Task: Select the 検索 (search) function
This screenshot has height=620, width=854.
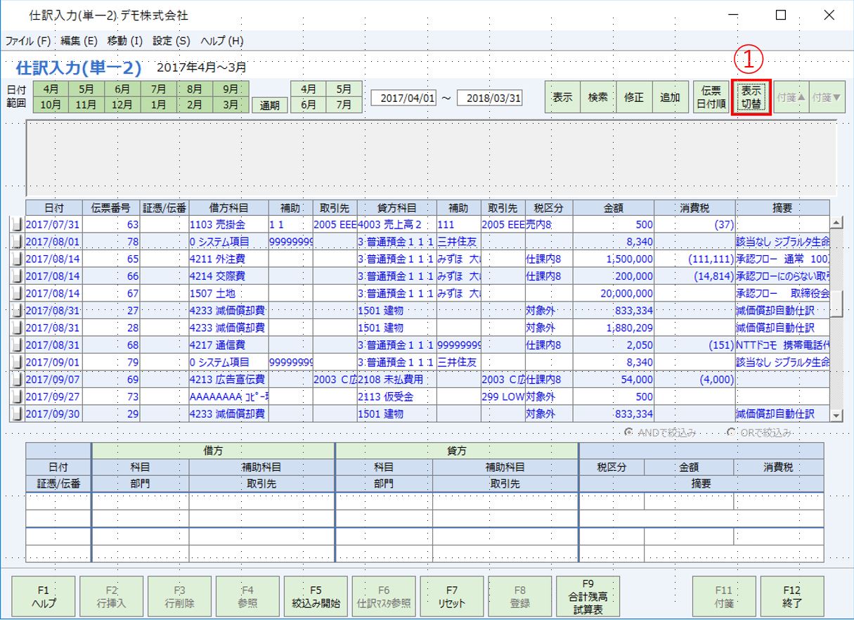Action: 597,98
